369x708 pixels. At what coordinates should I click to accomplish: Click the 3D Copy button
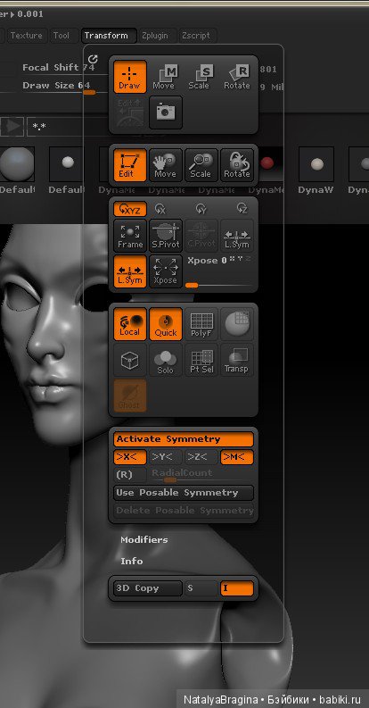[148, 588]
